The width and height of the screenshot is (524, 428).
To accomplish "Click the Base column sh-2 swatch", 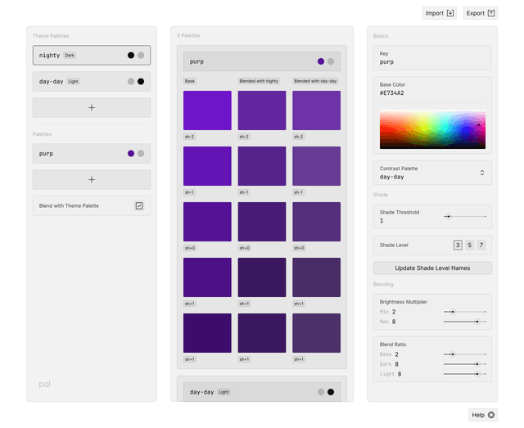I will pos(207,110).
